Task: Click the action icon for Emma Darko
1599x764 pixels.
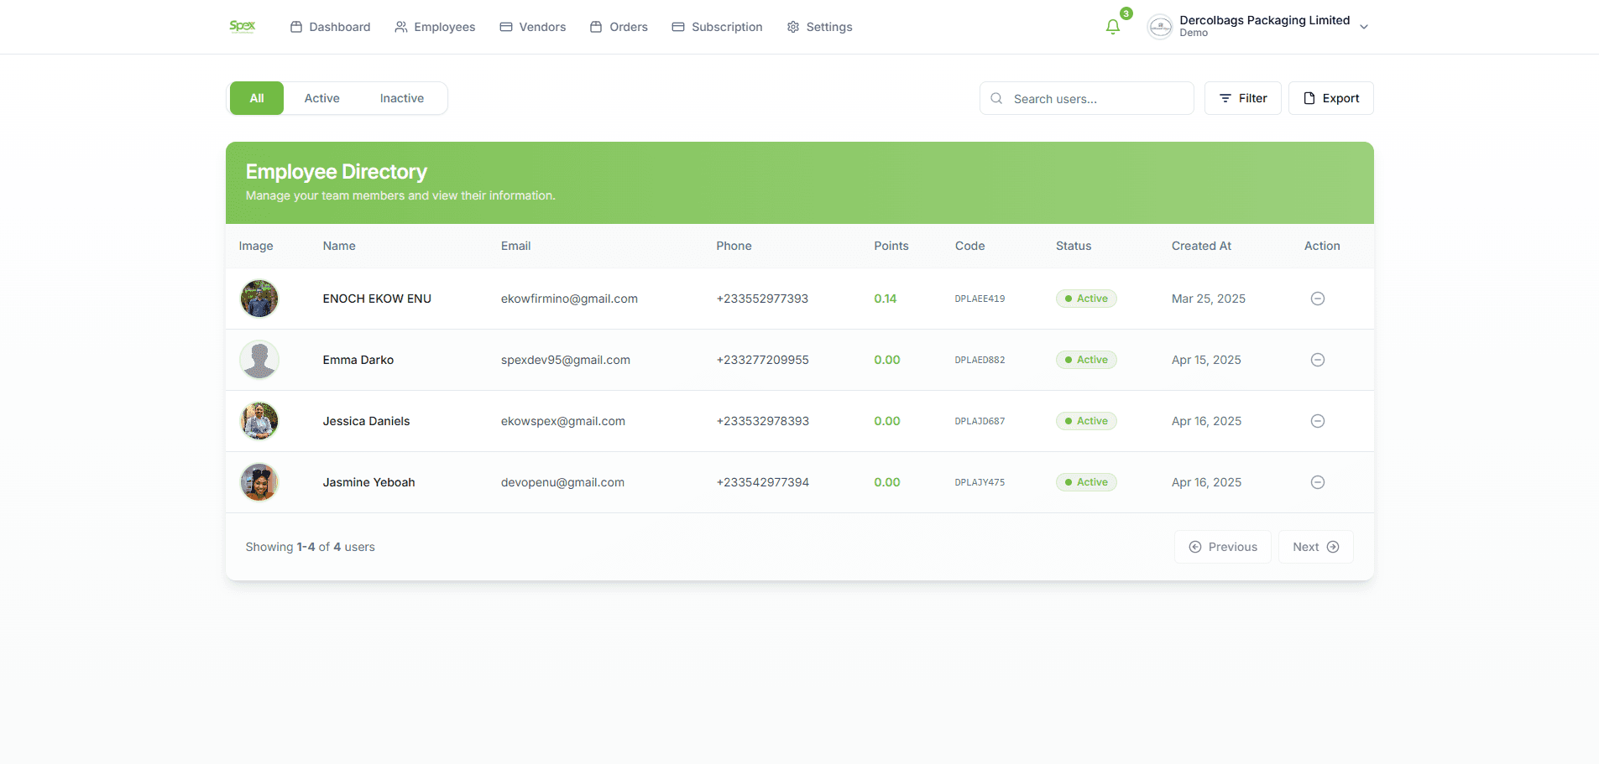Action: 1317,360
